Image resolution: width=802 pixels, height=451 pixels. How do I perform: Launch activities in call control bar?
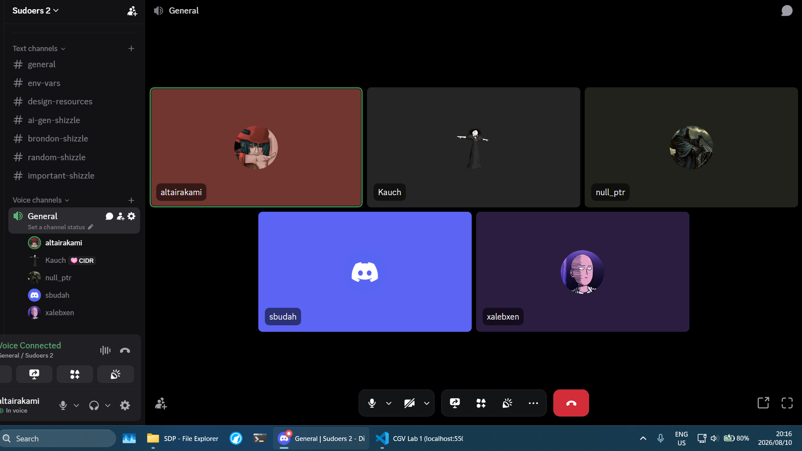481,403
